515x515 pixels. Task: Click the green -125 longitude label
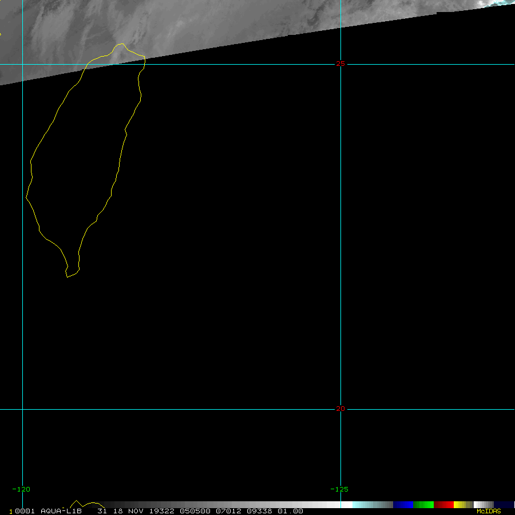(339, 489)
